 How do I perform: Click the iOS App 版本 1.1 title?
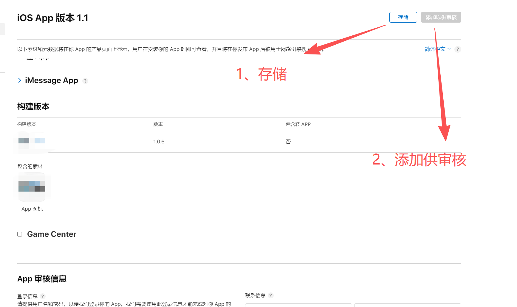(53, 18)
